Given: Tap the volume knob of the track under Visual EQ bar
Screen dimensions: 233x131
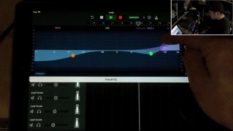Looking at the screenshot, I should pyautogui.click(x=56, y=85).
